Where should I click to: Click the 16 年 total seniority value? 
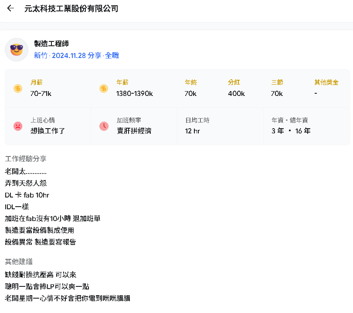click(x=303, y=131)
